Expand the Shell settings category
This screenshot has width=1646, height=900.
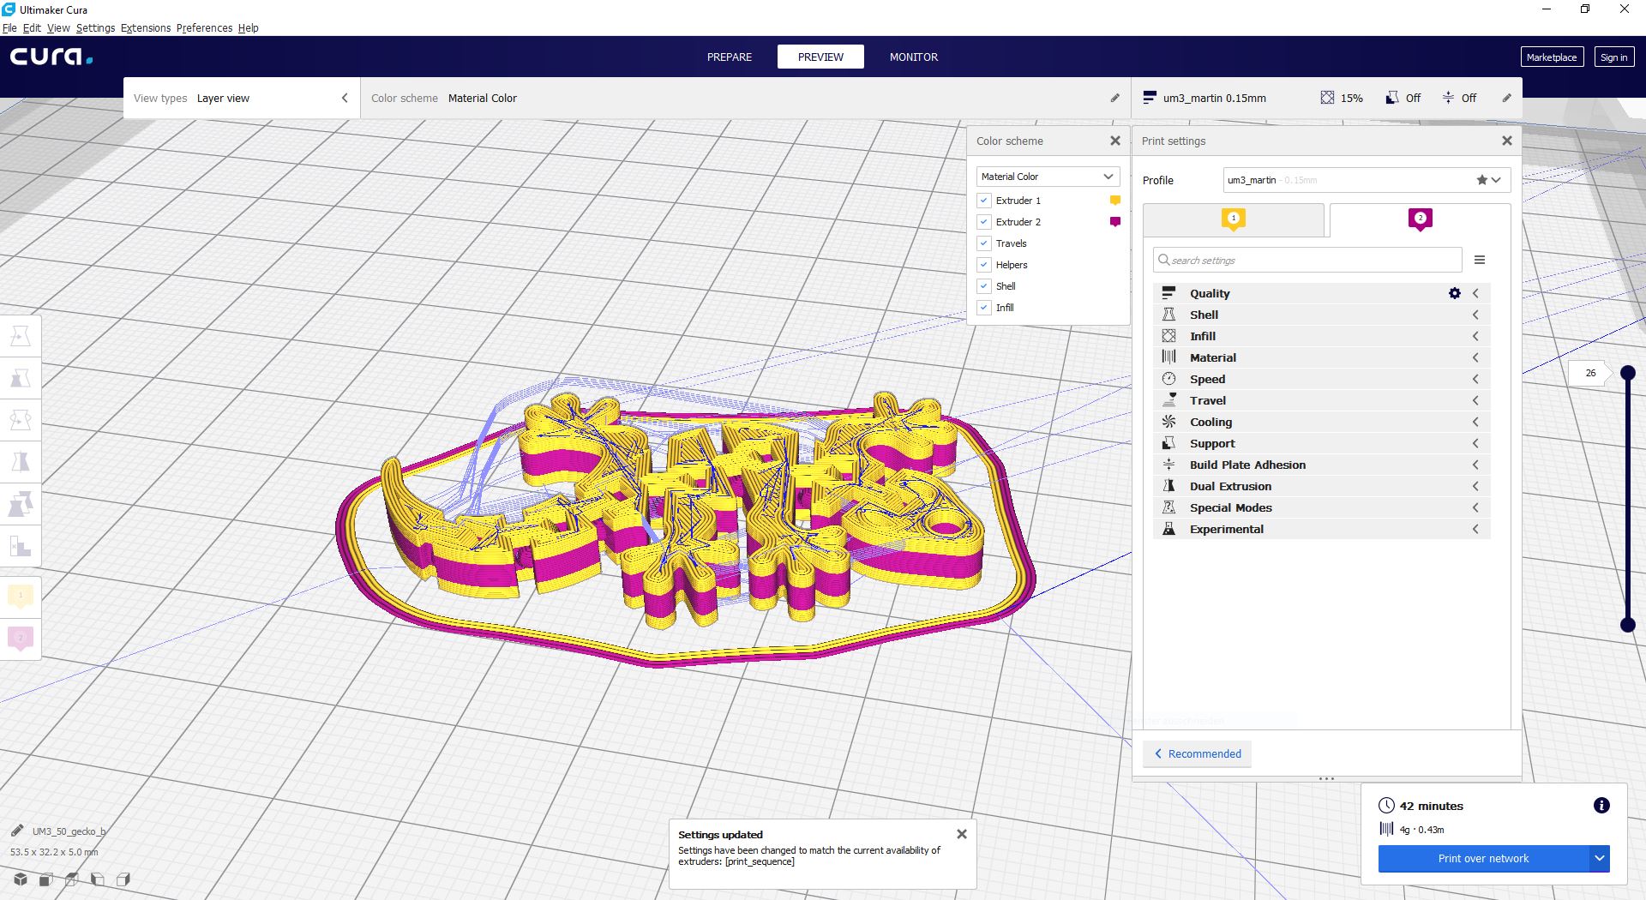coord(1321,315)
